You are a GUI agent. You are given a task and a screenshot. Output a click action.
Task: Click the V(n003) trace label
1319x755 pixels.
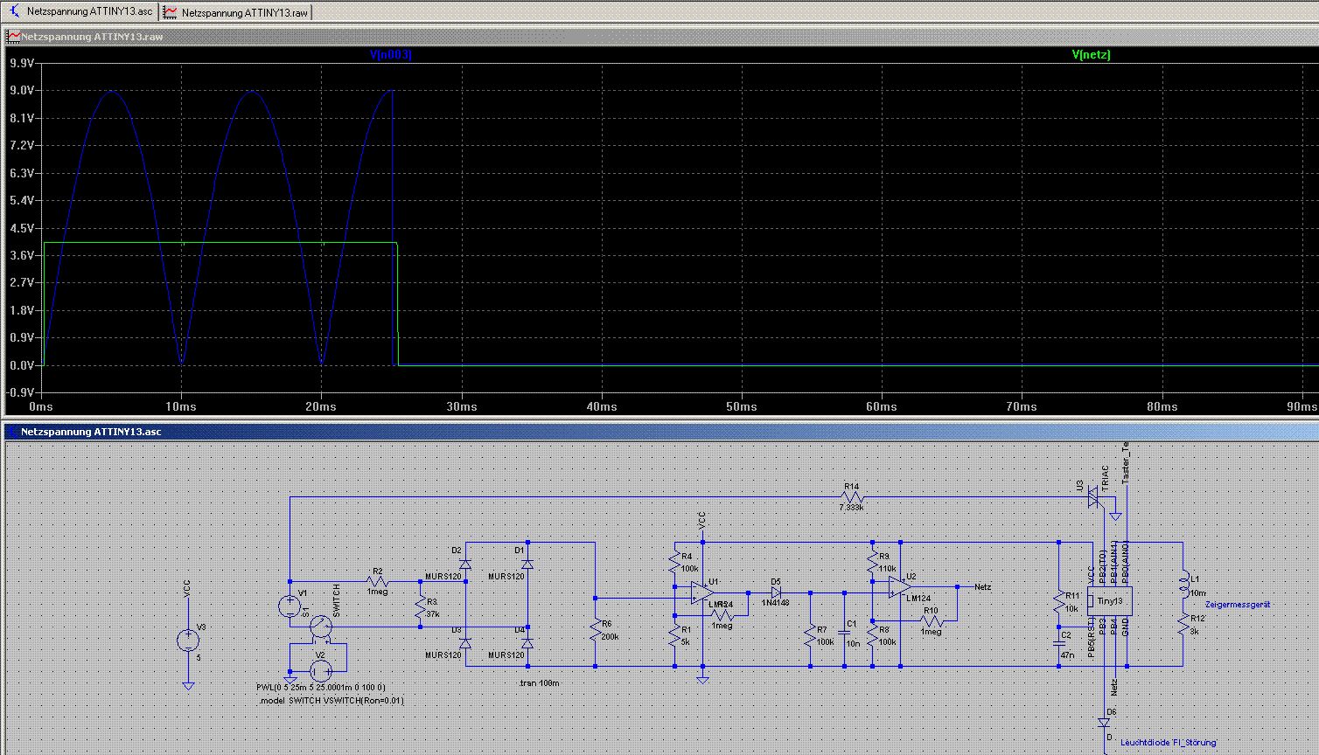(390, 55)
